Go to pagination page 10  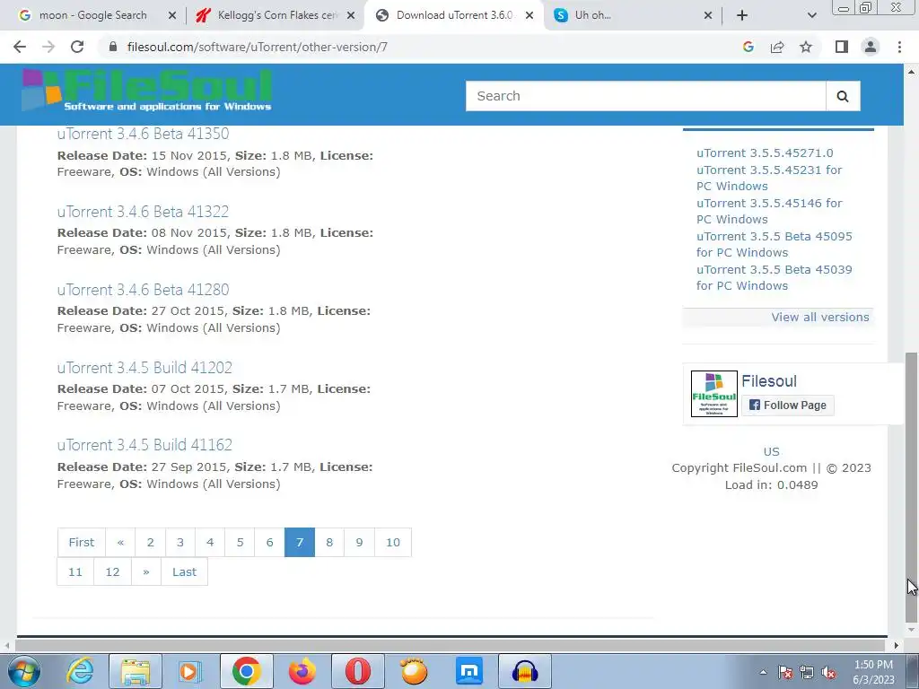pyautogui.click(x=393, y=543)
